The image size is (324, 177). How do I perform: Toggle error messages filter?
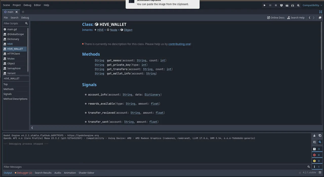click(x=317, y=155)
